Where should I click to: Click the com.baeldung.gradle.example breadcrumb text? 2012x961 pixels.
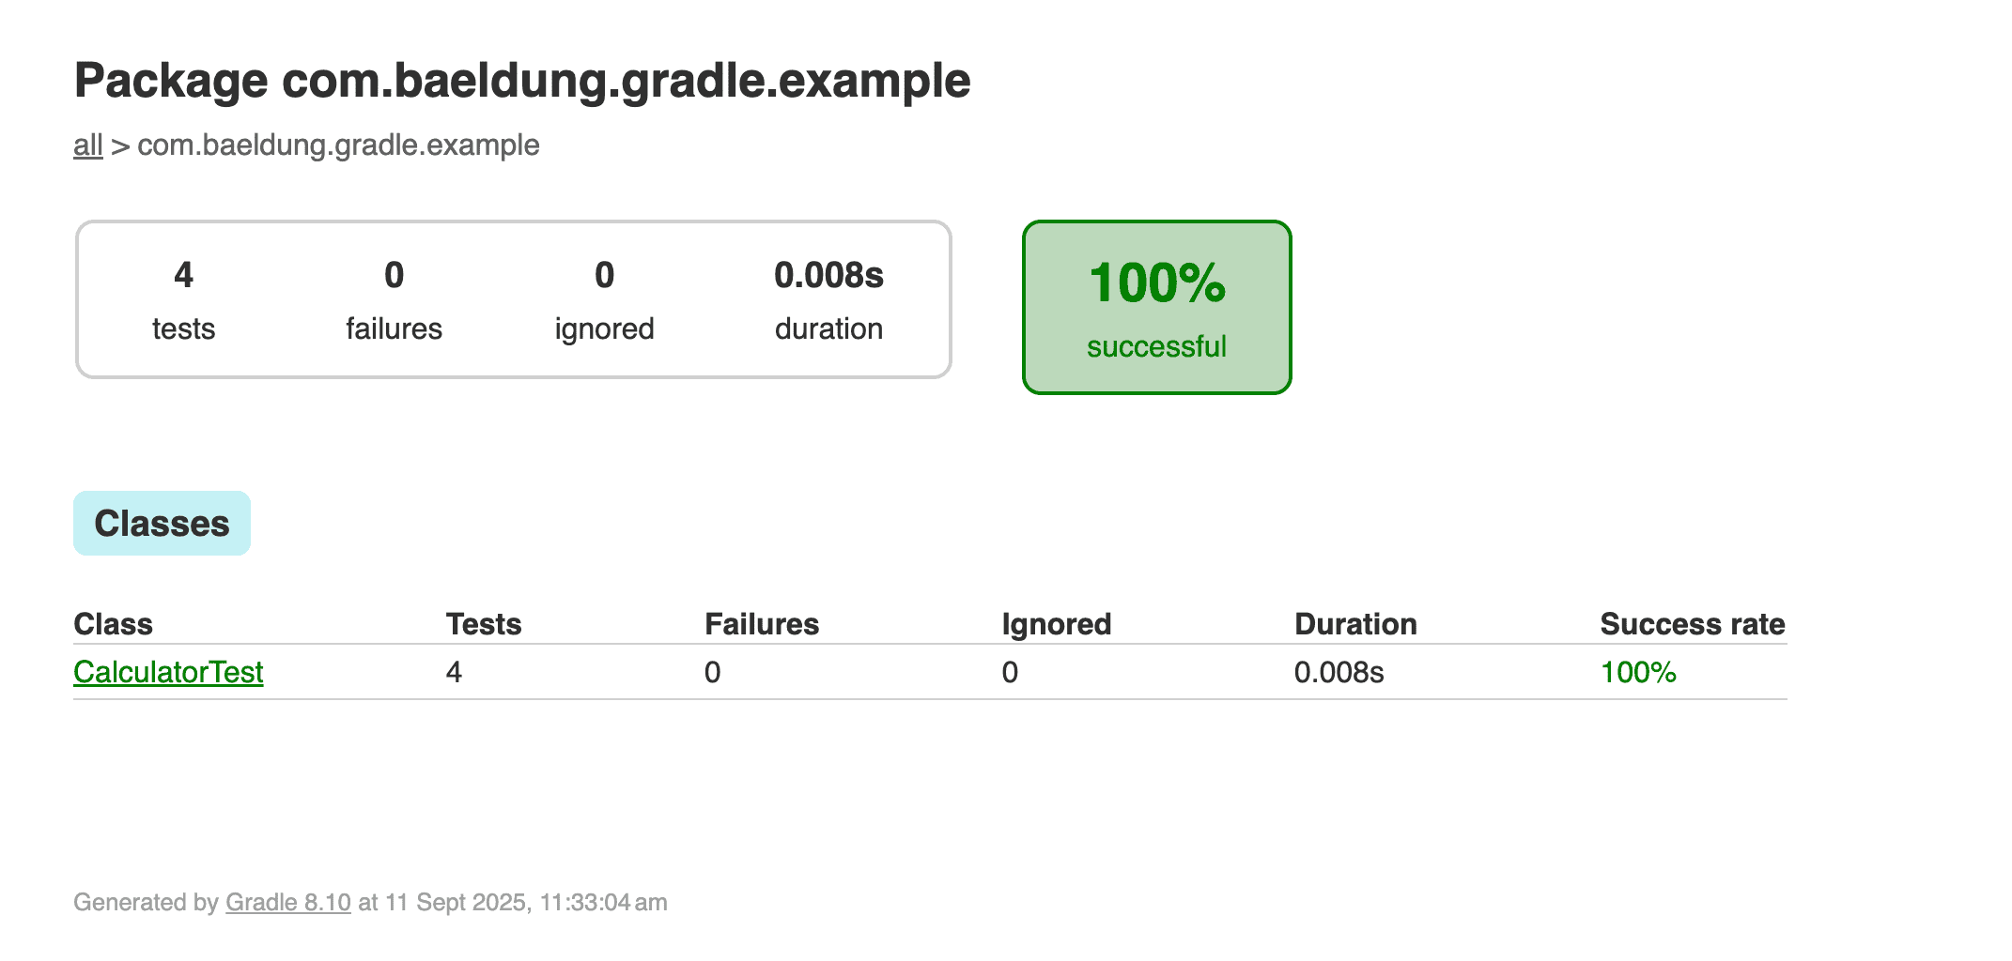pyautogui.click(x=338, y=145)
